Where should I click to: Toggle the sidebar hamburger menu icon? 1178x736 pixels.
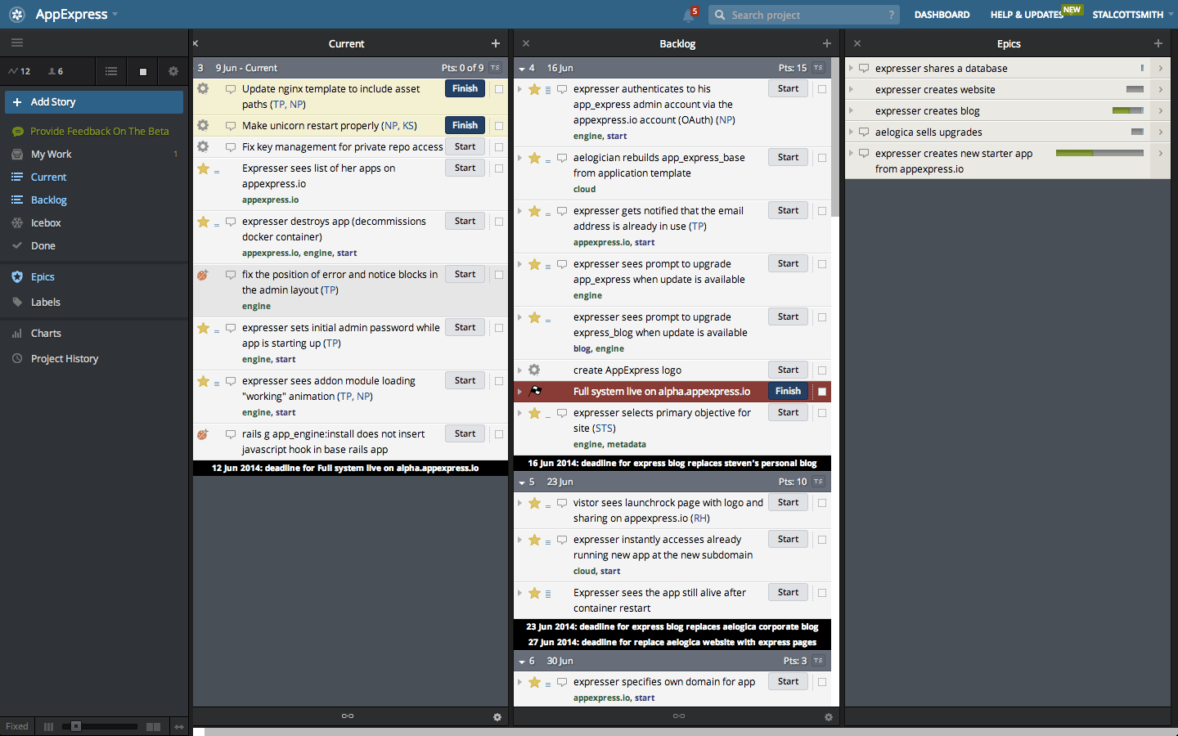[x=17, y=43]
